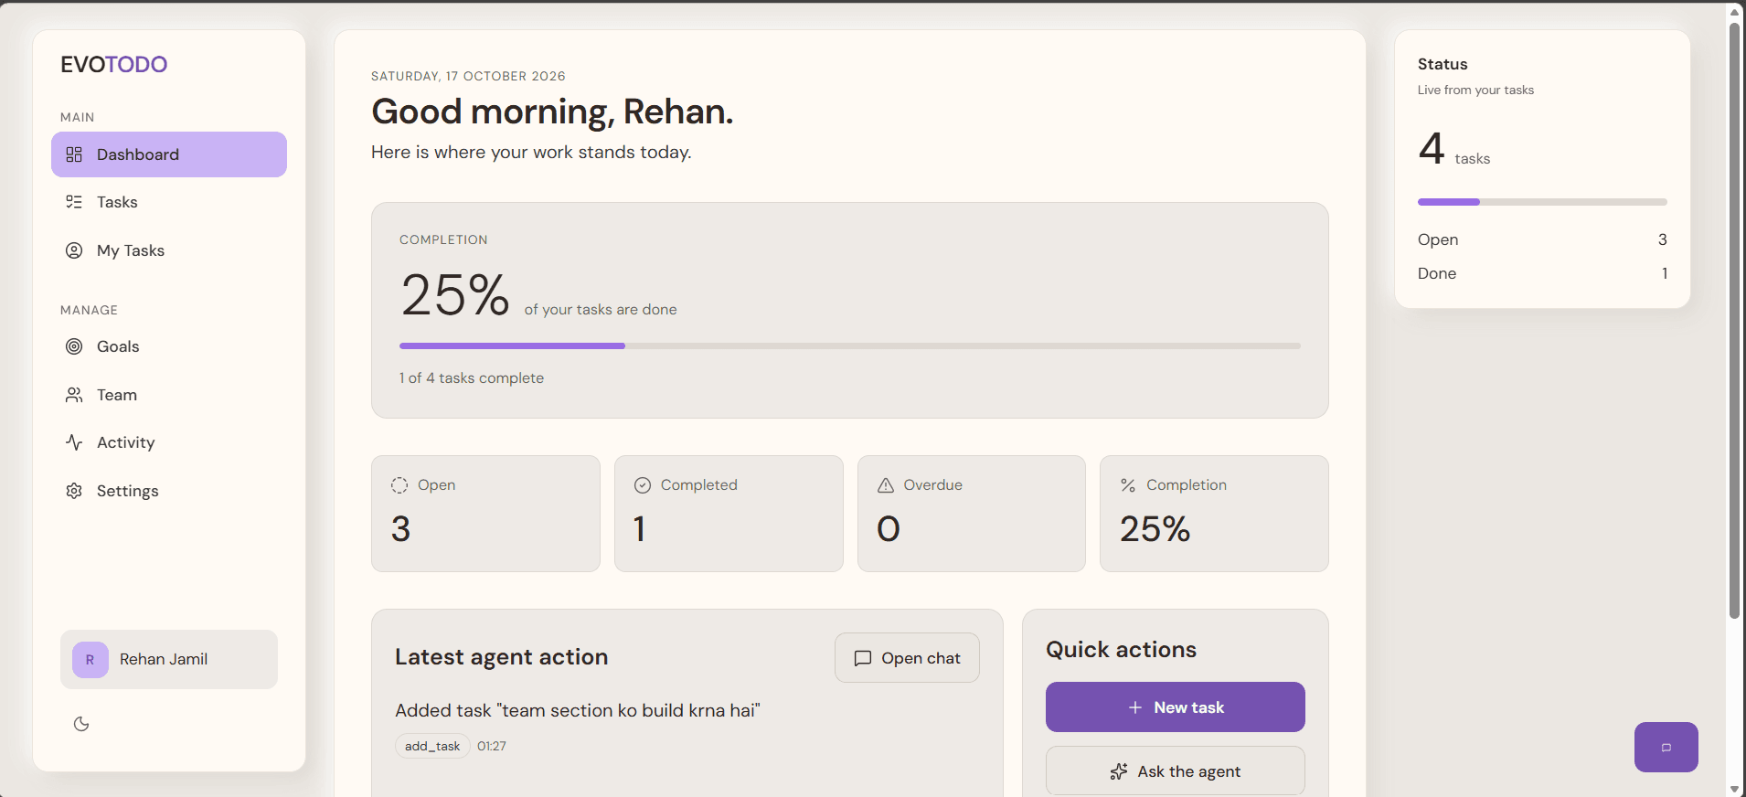The image size is (1746, 797).
Task: Click the plus icon in New task button
Action: point(1135,707)
